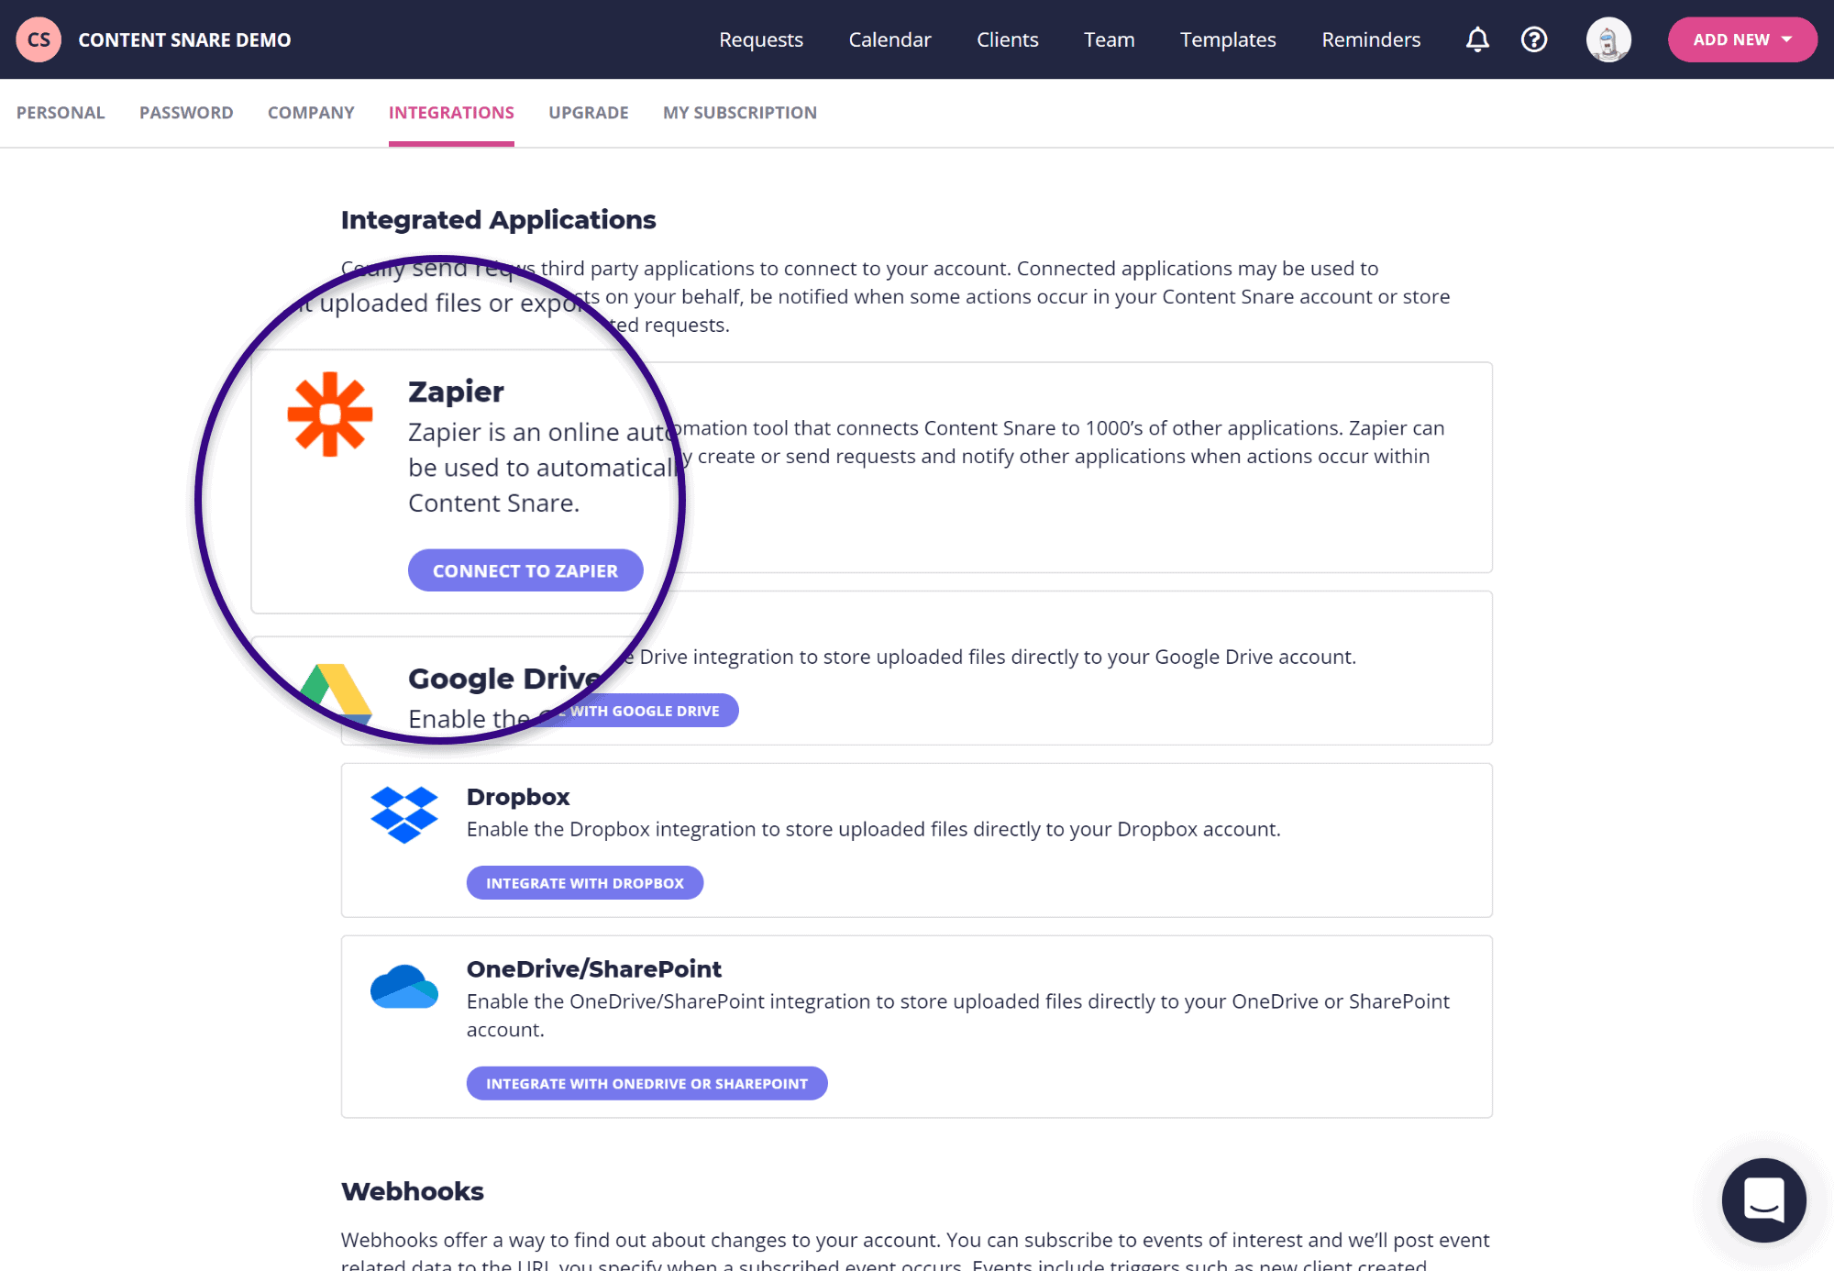Expand the Add New dropdown
The image size is (1834, 1271).
[x=1742, y=39]
